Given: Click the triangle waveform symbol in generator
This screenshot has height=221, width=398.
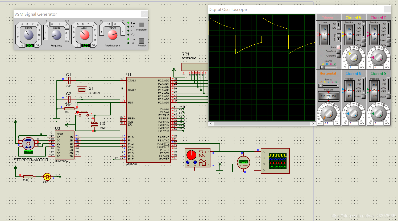Looking at the screenshot, I should 133,31.
